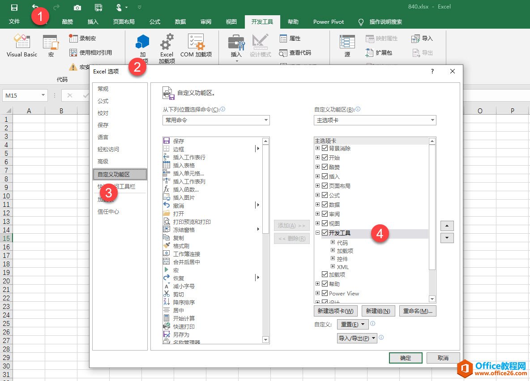The image size is (530, 381).
Task: Toggle 帮助 tab checkbox
Action: [x=325, y=284]
